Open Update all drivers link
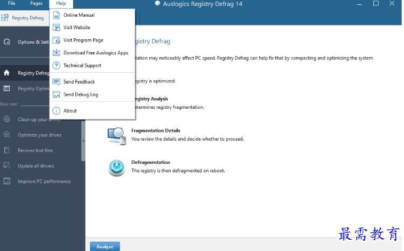Screen dimensions: 404x251 pyautogui.click(x=36, y=166)
